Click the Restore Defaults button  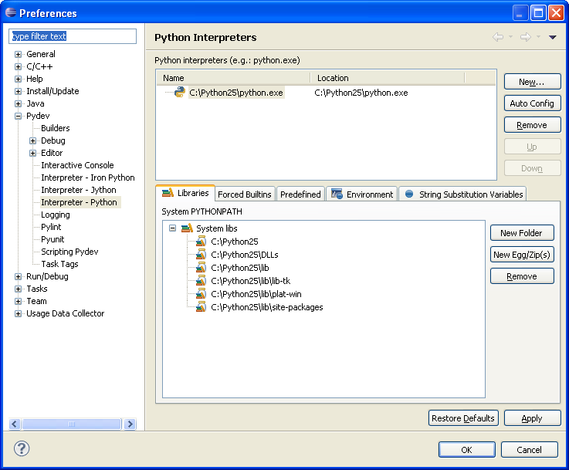coord(463,418)
